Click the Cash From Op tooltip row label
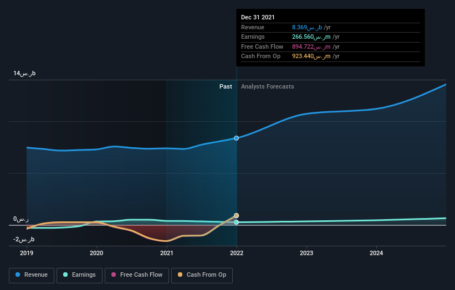 [260, 56]
